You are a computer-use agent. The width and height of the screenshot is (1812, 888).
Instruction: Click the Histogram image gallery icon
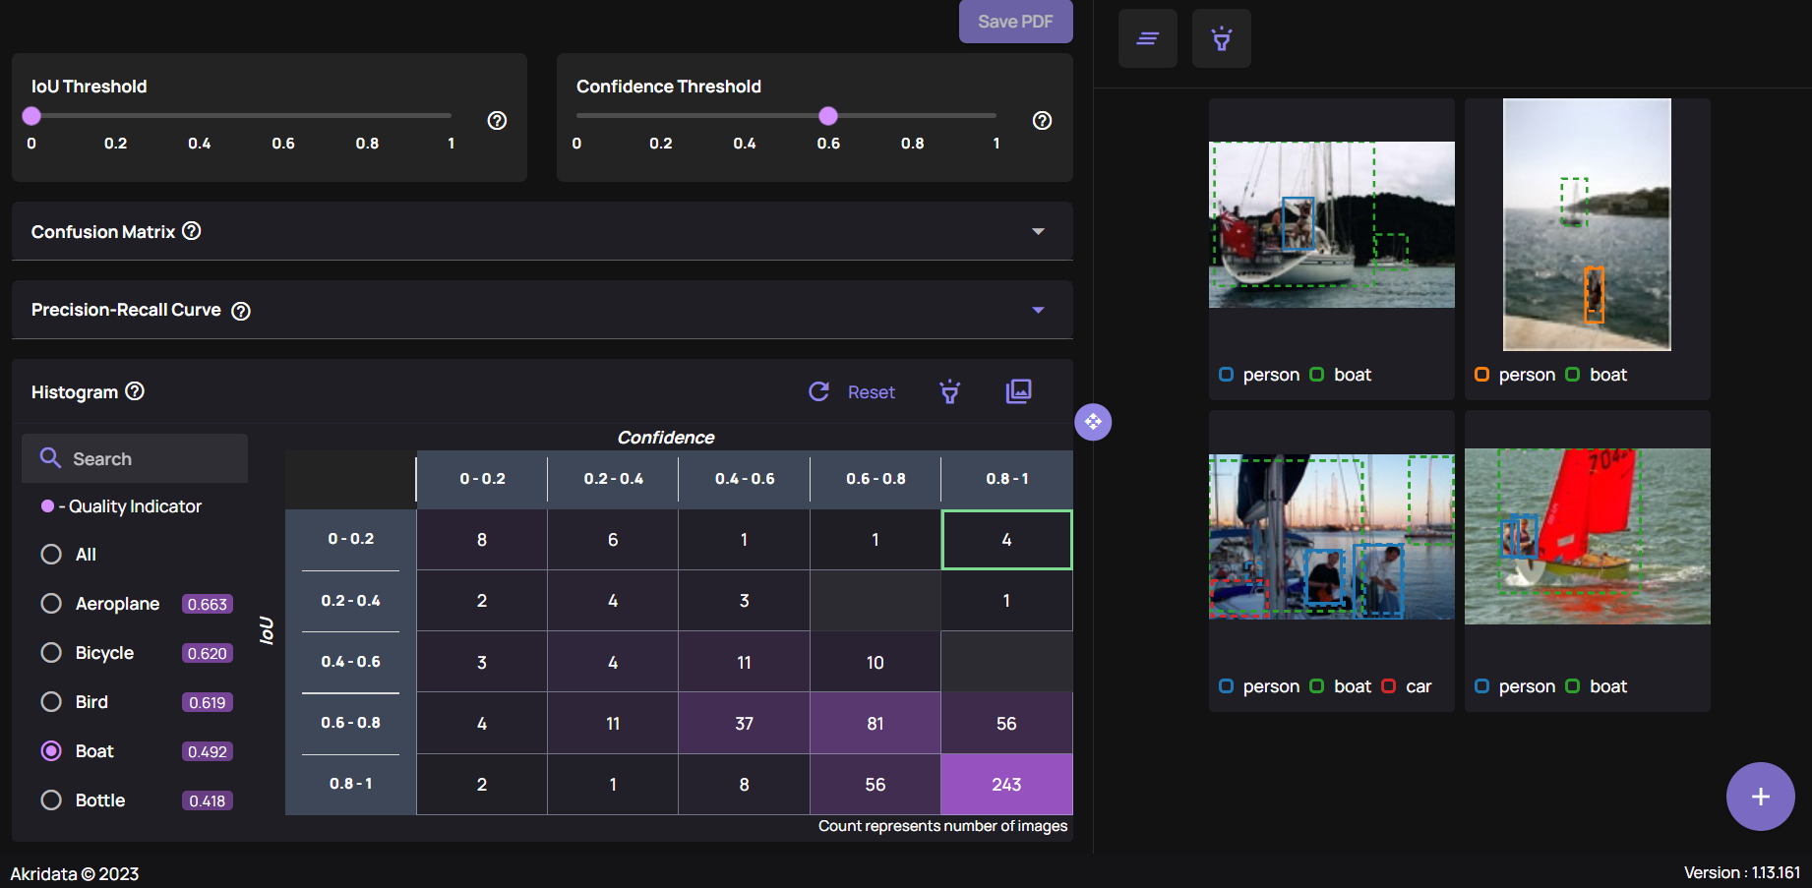[1018, 391]
